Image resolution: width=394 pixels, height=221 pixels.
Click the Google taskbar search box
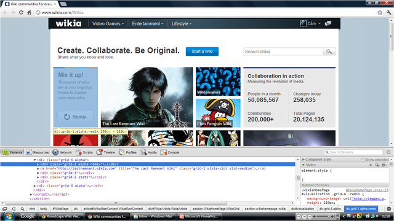[27, 216]
